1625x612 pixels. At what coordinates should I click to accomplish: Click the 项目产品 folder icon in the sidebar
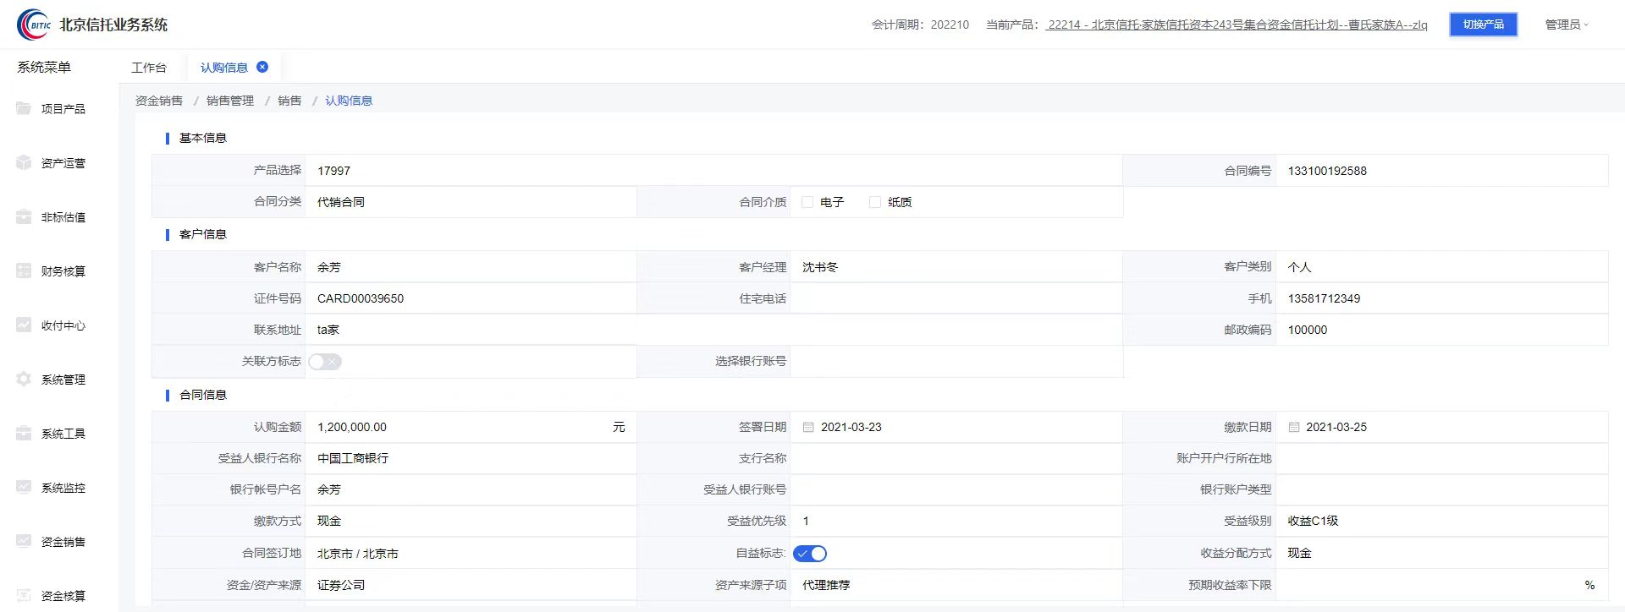coord(24,108)
